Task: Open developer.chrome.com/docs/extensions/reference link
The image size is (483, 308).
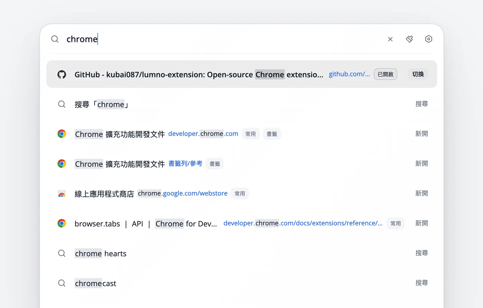Action: coord(303,223)
